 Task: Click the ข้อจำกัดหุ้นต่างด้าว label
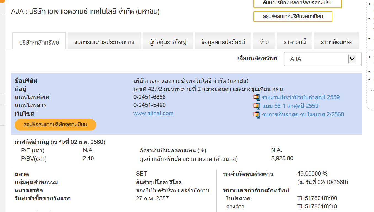(248, 174)
